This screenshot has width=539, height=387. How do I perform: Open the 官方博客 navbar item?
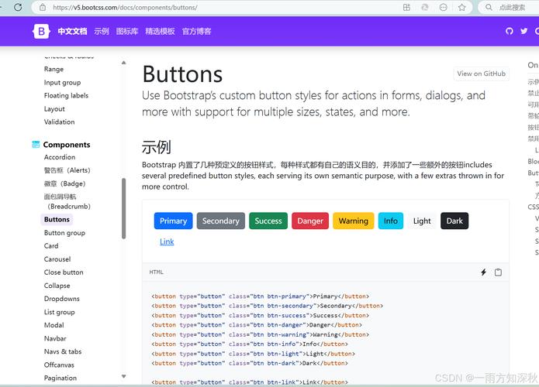pyautogui.click(x=197, y=31)
